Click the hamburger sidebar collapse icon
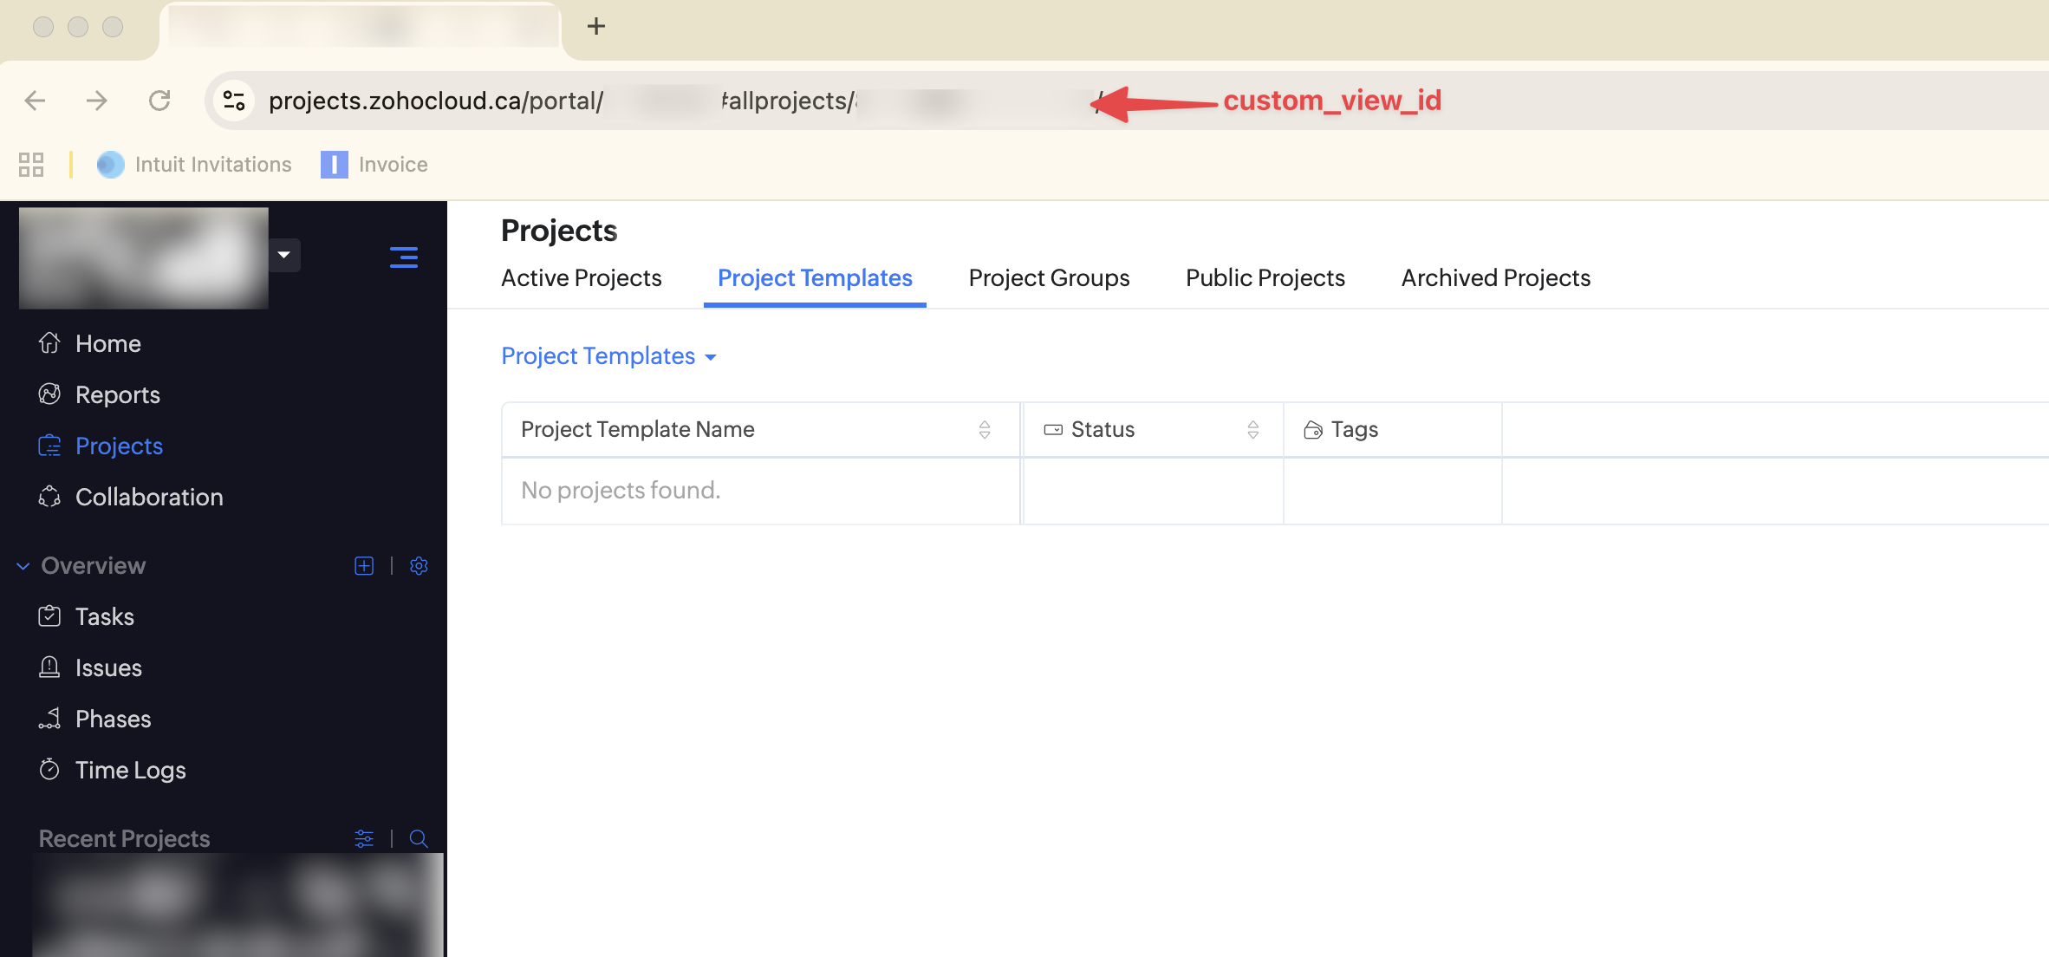The image size is (2049, 957). click(x=404, y=257)
